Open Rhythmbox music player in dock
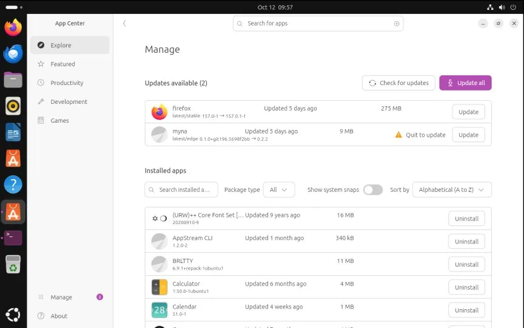 coord(13,106)
